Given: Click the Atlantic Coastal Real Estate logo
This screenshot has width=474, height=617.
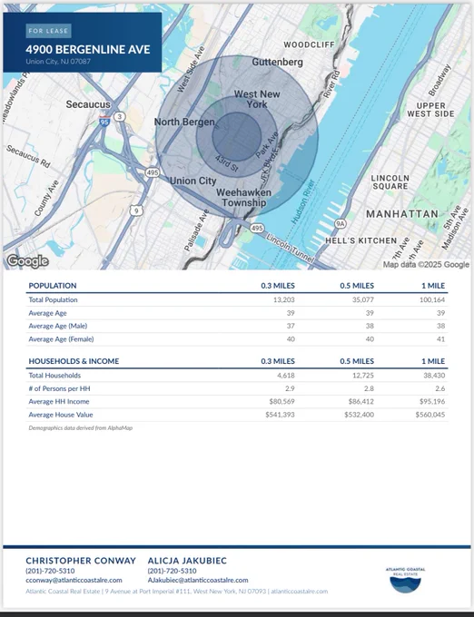Looking at the screenshot, I should 405,580.
